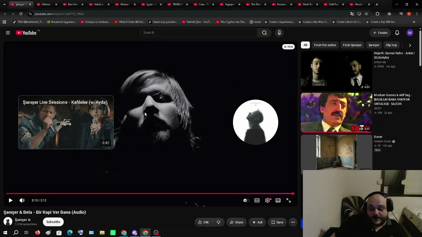Screen dimensions: 422x237
Task: Share this video
Action: 236,222
